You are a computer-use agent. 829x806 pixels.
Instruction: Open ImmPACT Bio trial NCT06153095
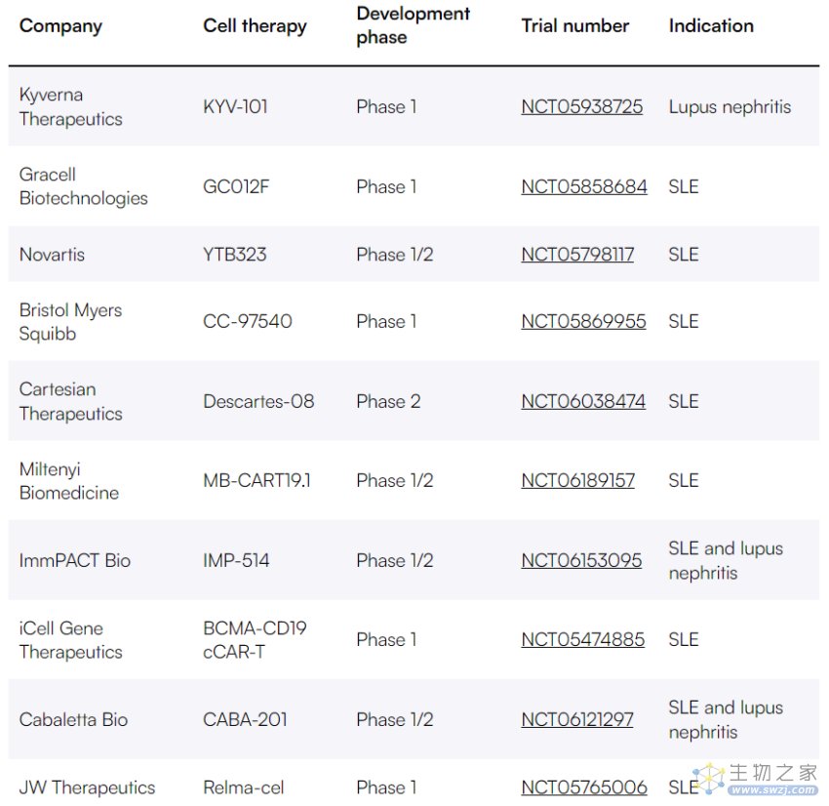tap(581, 560)
